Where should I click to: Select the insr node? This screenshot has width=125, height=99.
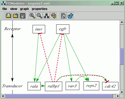[39, 29]
